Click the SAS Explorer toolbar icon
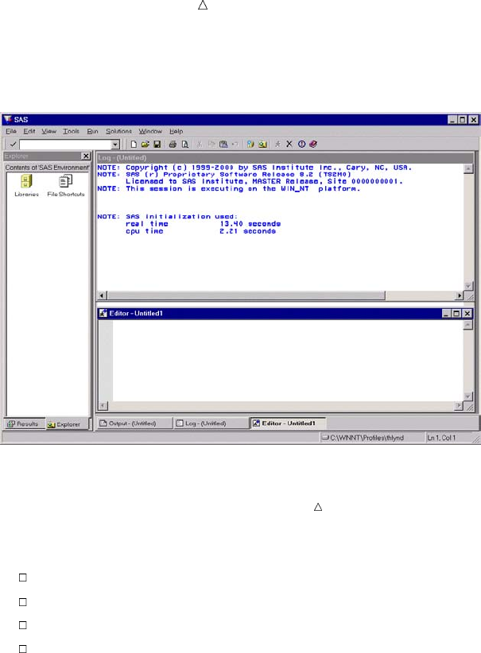Image resolution: width=481 pixels, height=653 pixels. point(262,144)
